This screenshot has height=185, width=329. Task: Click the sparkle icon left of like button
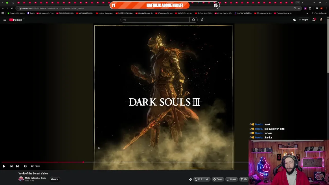coord(190,179)
